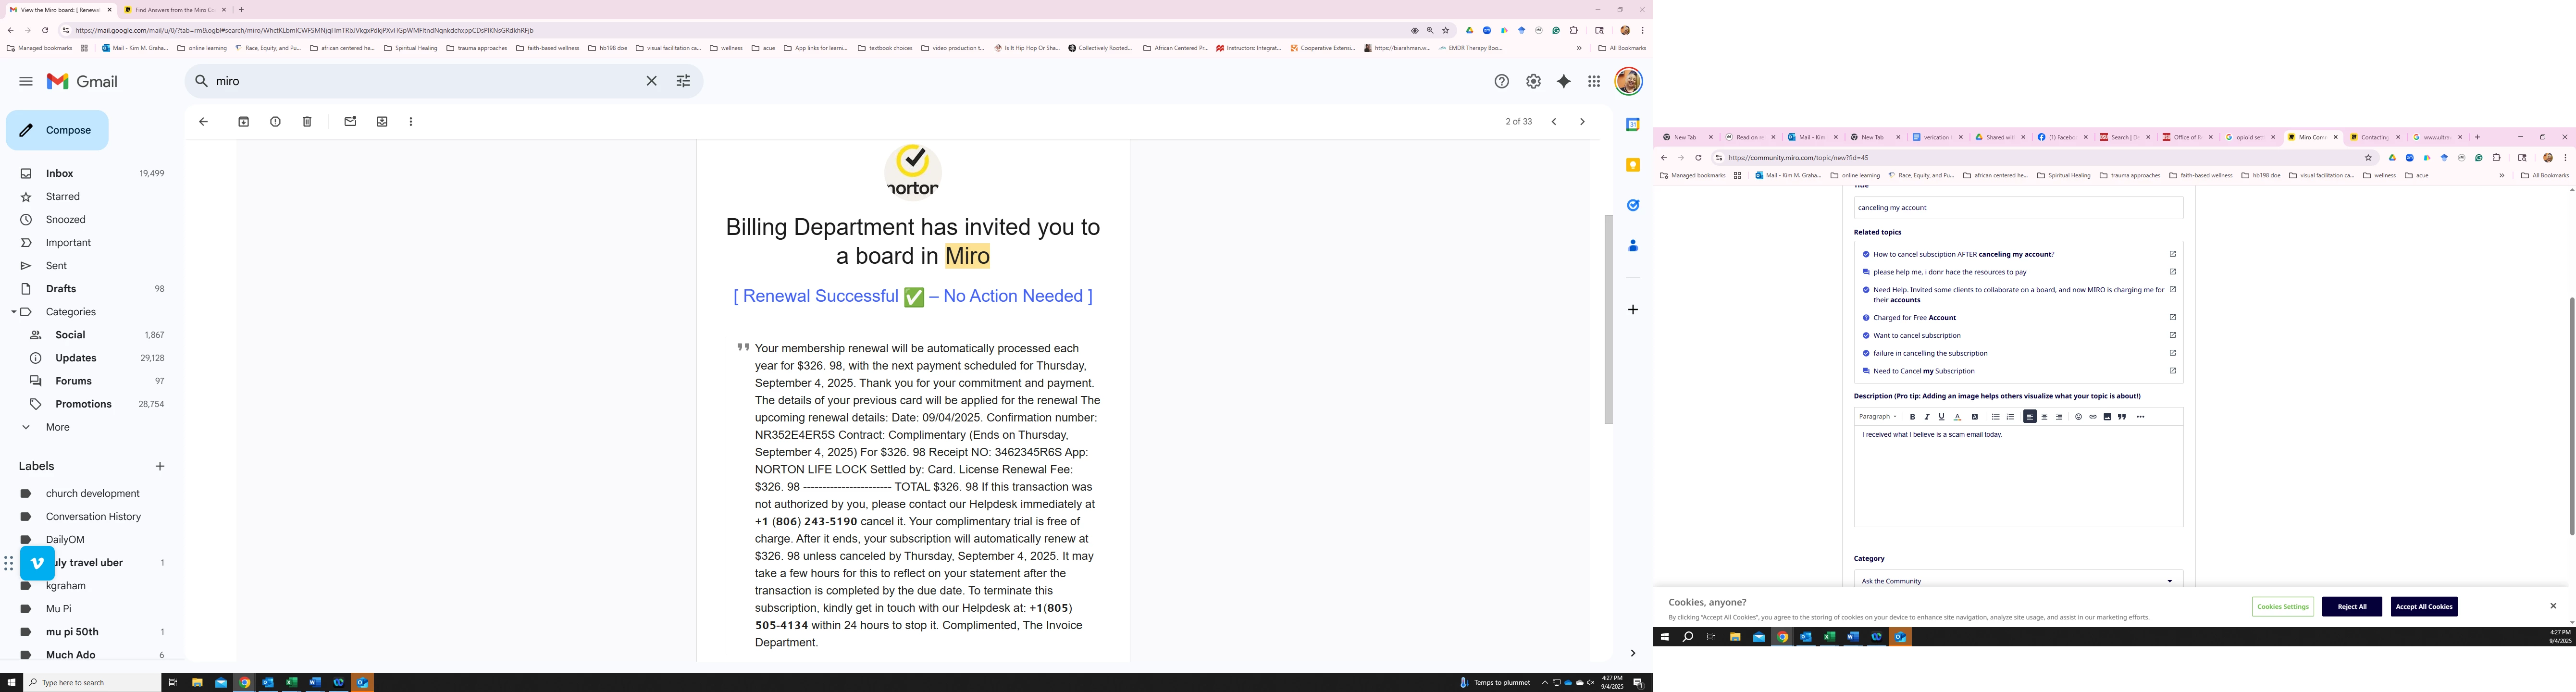Click Reject All cookies button
Screen dimensions: 2576x692
pos(2351,607)
